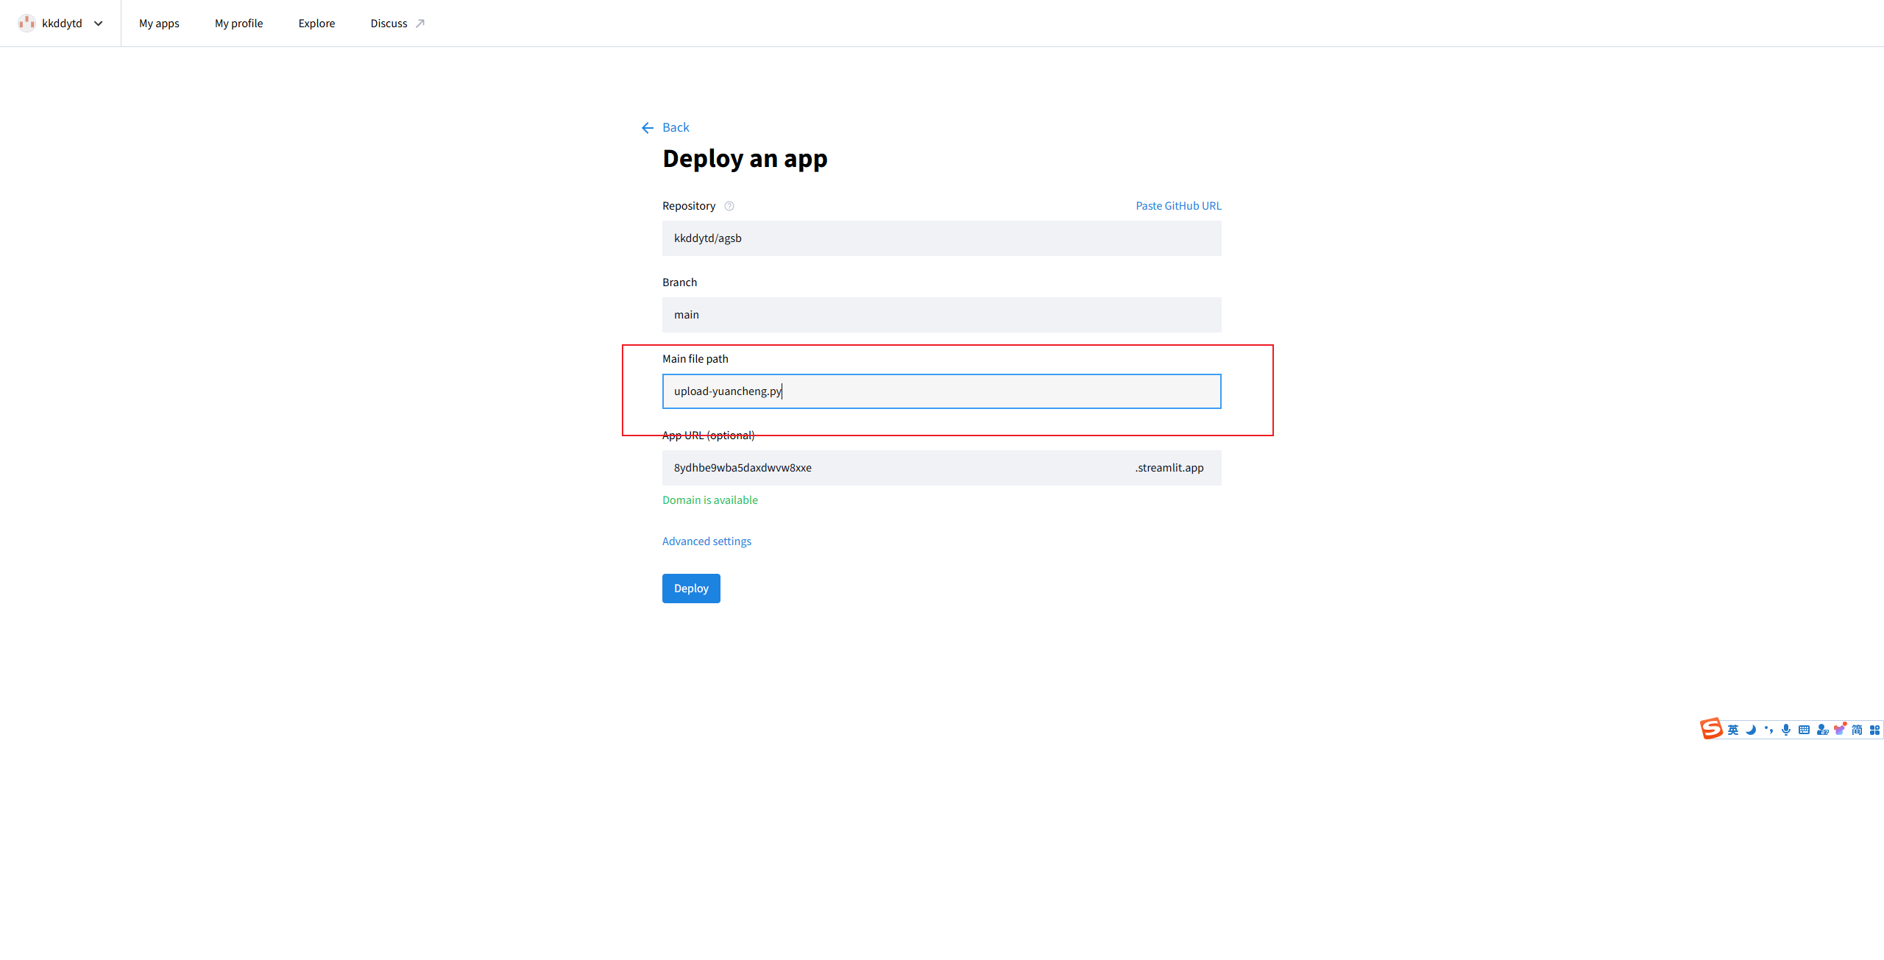
Task: Click the Deploy button
Action: pyautogui.click(x=691, y=589)
